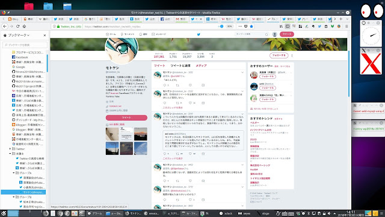Open the motoken.net profile website link

click(x=115, y=106)
